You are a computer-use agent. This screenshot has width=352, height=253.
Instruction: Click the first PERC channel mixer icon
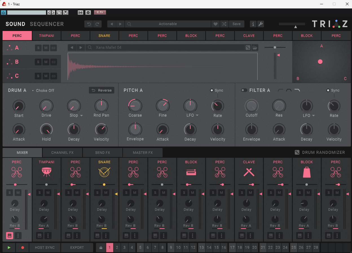click(17, 172)
